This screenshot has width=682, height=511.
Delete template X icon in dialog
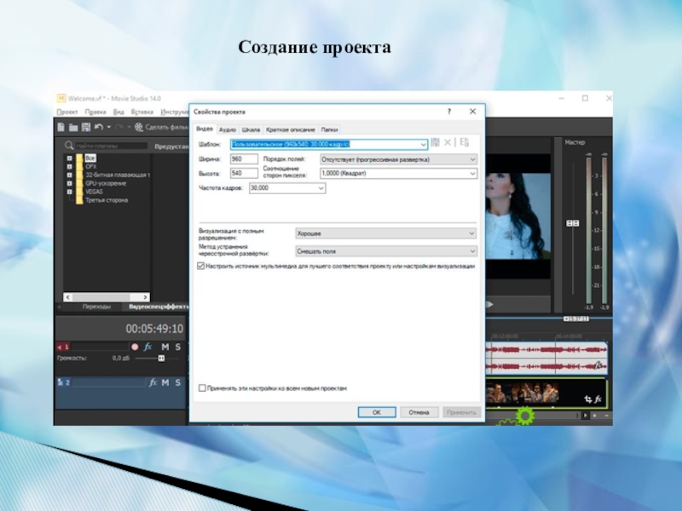(448, 143)
